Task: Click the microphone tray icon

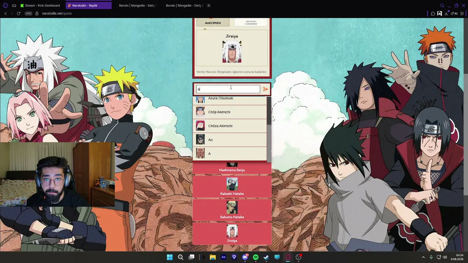Action: [x=431, y=257]
